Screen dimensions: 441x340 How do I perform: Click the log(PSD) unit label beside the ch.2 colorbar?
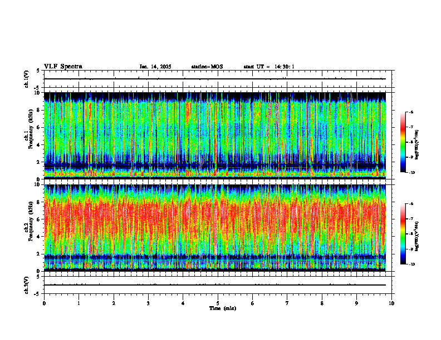[x=417, y=237]
